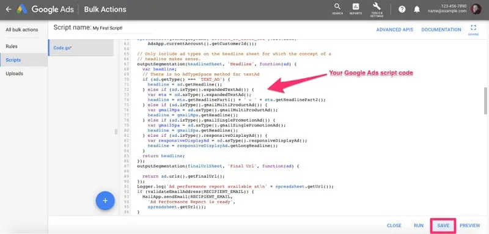Click code line 'var headline;'
The image size is (489, 234).
tap(160, 69)
